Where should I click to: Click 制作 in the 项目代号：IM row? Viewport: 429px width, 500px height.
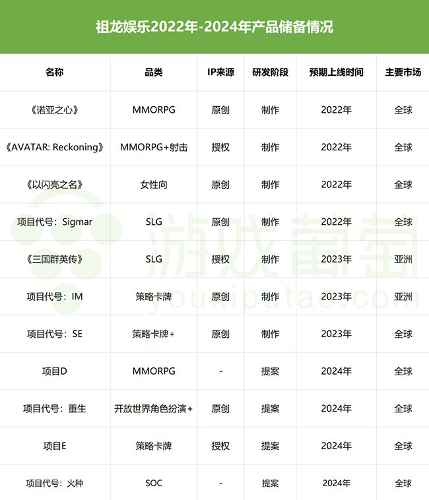click(x=270, y=297)
